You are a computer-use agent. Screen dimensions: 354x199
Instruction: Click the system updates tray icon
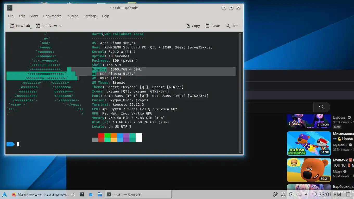[275, 194]
